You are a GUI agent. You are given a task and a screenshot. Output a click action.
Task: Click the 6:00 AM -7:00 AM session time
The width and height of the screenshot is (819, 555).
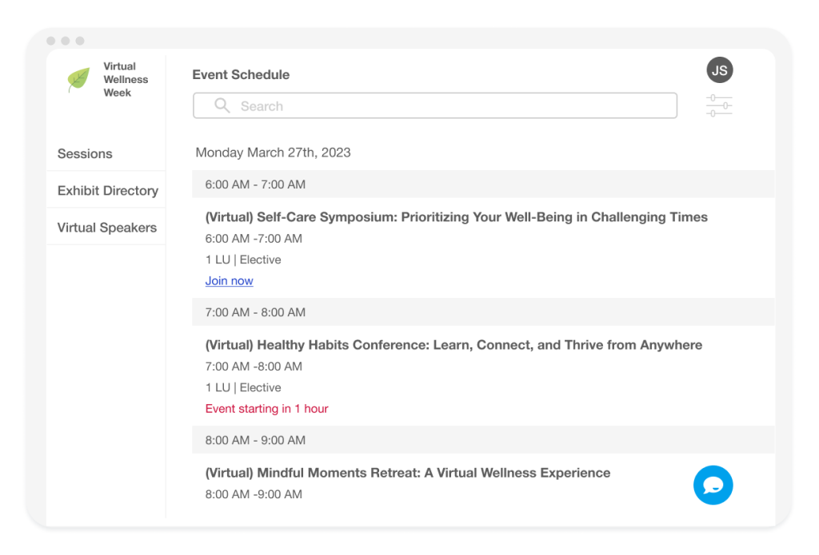tap(254, 239)
